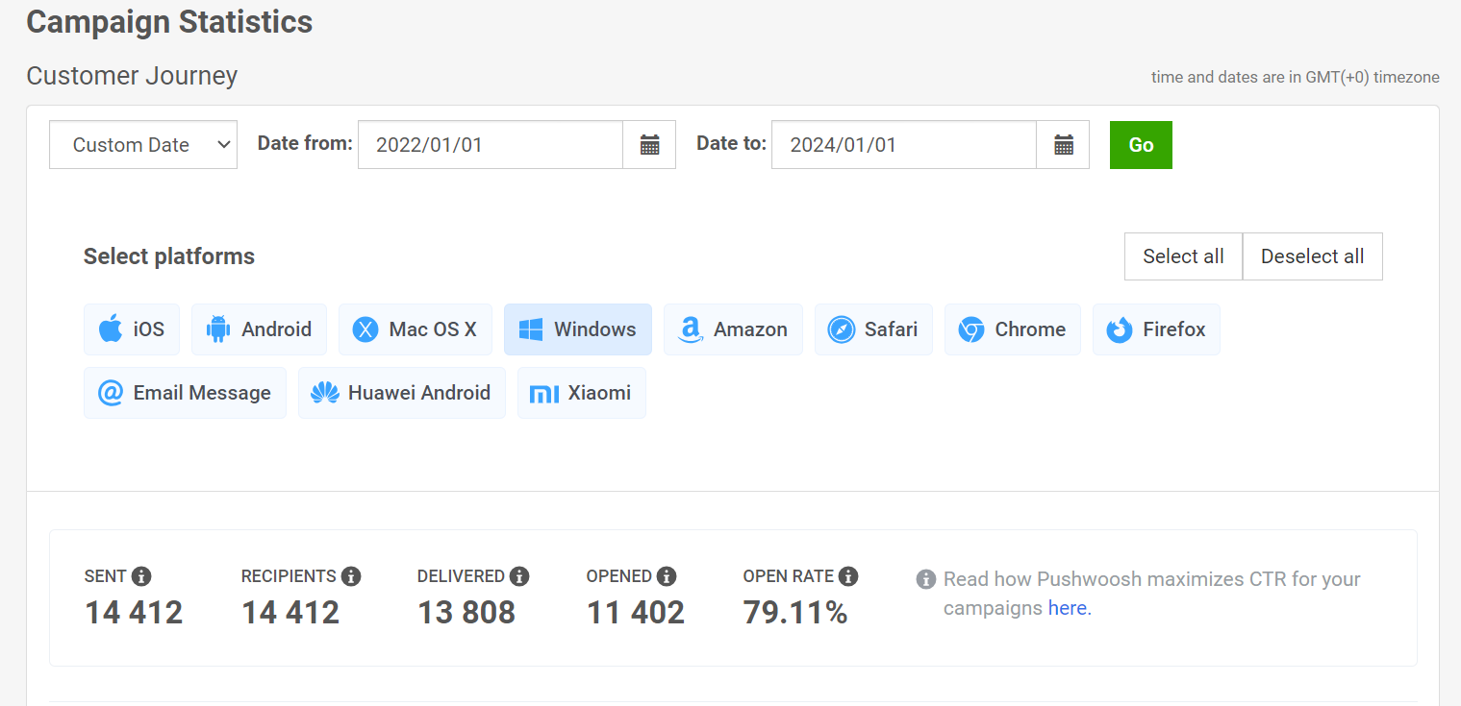
Task: Toggle the Xiaomi platform filter
Action: pos(582,393)
